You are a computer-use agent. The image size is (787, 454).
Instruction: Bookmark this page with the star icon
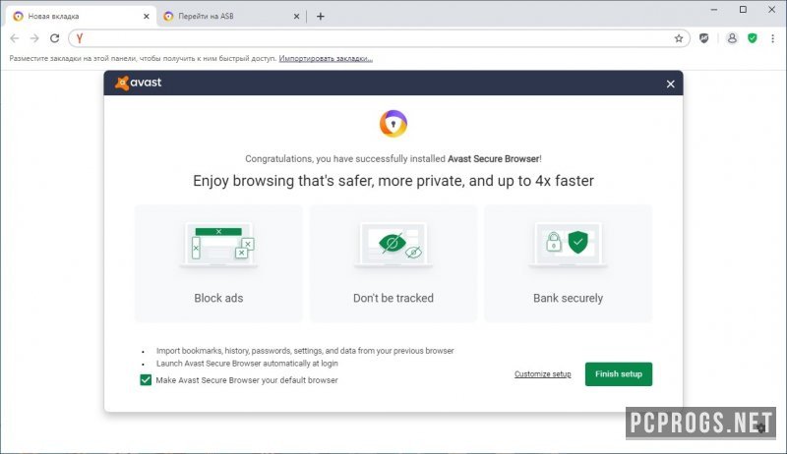coord(679,38)
